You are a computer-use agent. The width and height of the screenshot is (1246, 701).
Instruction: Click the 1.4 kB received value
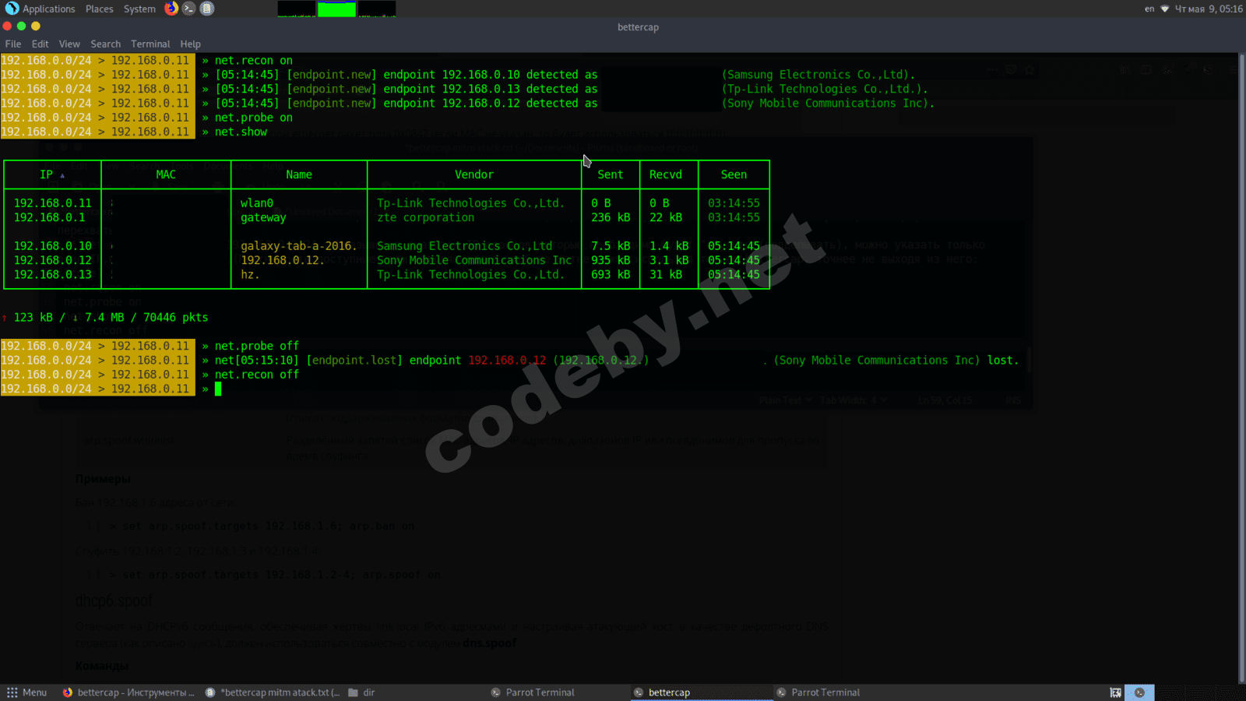pyautogui.click(x=669, y=246)
